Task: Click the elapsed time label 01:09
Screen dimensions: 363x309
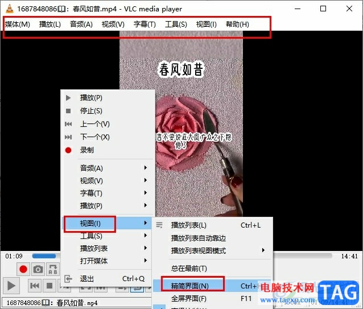Action: (14, 256)
